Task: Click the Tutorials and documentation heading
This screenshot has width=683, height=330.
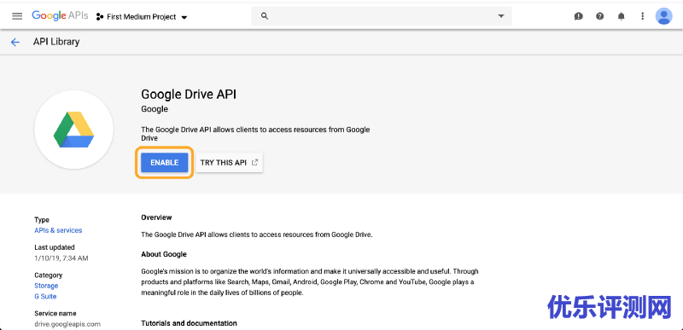Action: 189,323
